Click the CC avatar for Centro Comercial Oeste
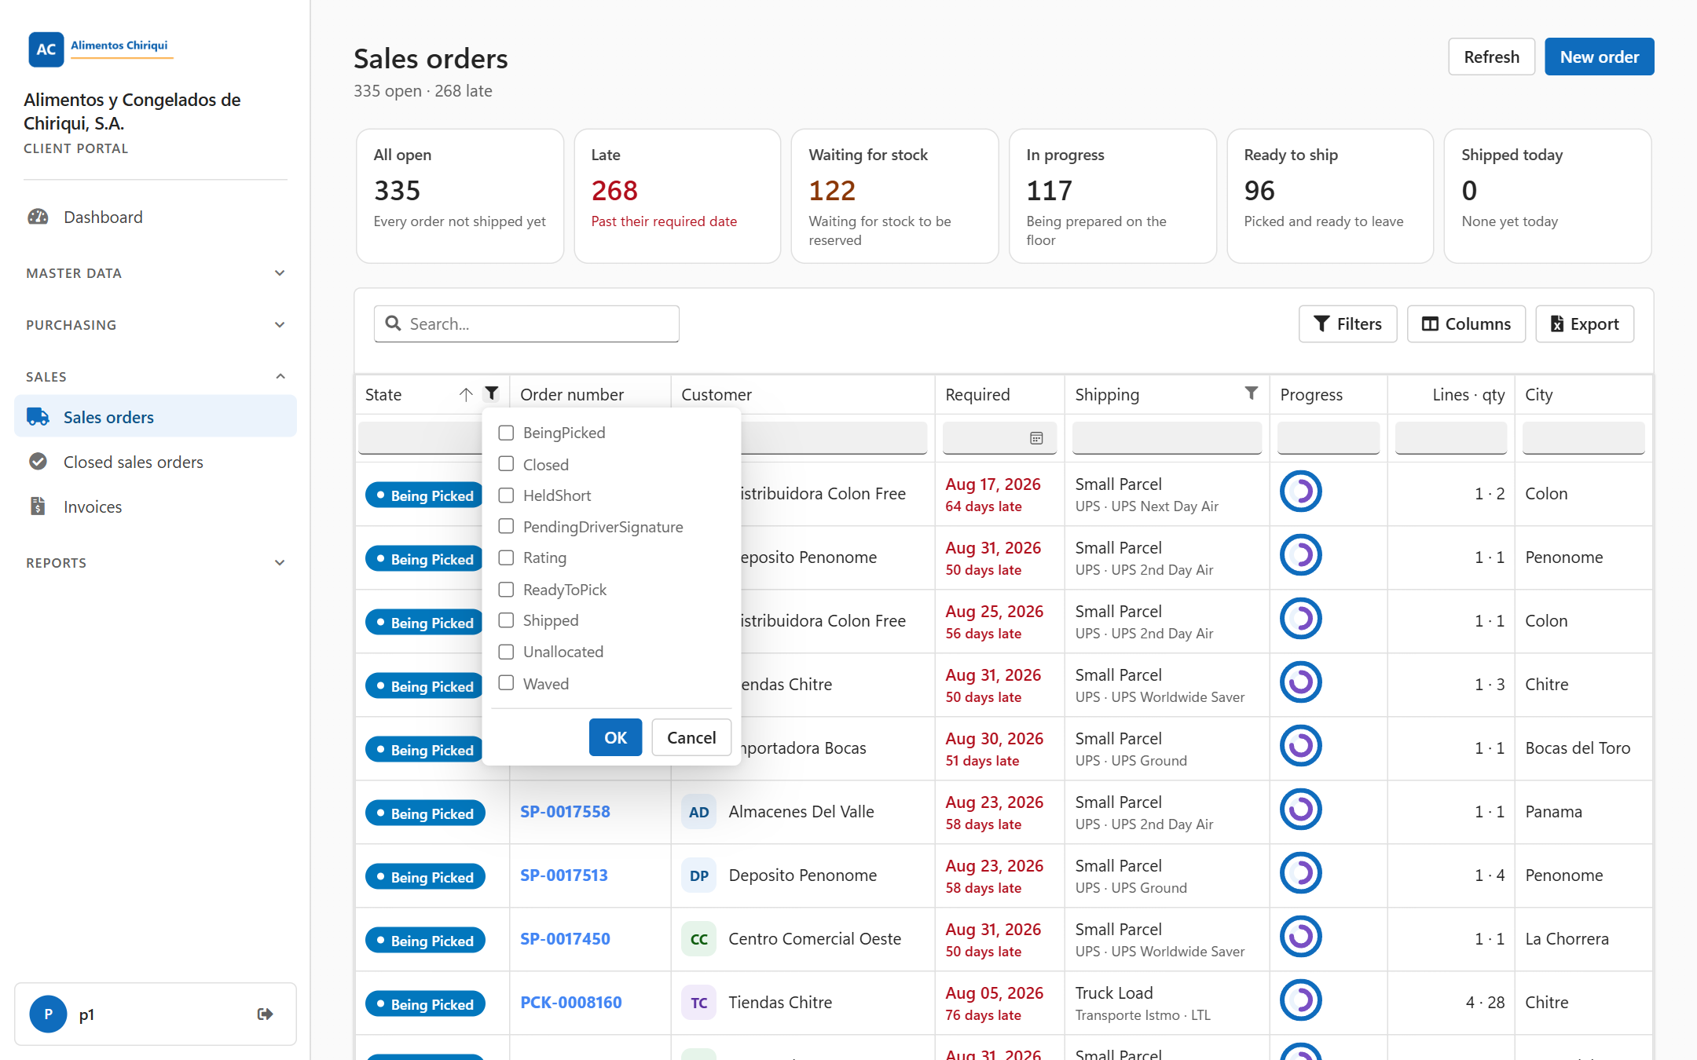 coord(698,939)
